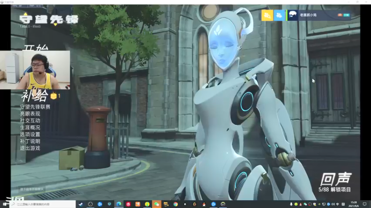Open the Windows notification center

click(365, 204)
